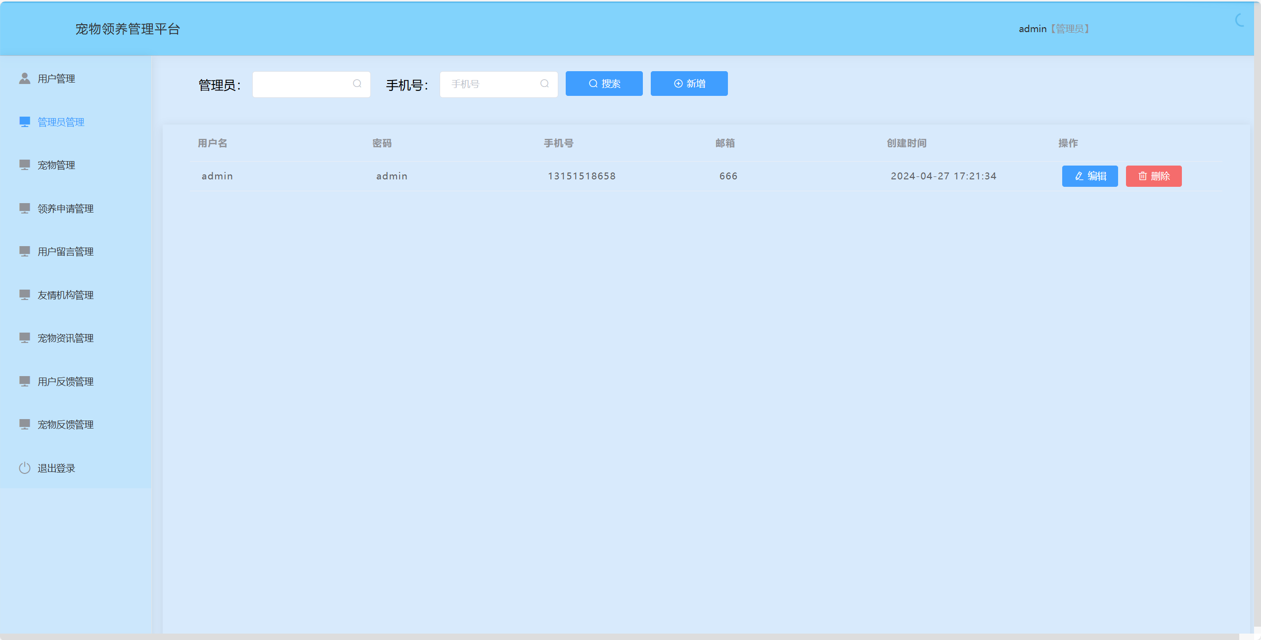Click the monitor icon beside 用户留言管理
This screenshot has height=640, width=1261.
[25, 251]
